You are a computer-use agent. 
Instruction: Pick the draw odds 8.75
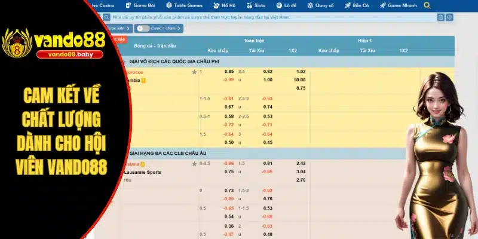pyautogui.click(x=301, y=88)
